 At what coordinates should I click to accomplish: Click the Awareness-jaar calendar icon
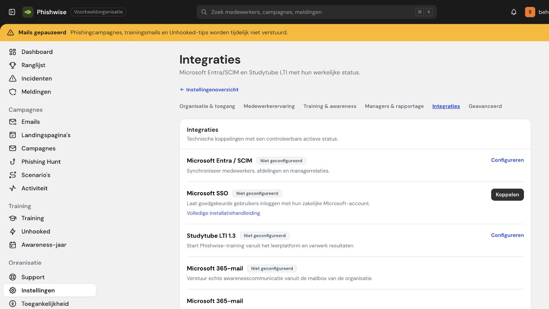(13, 245)
